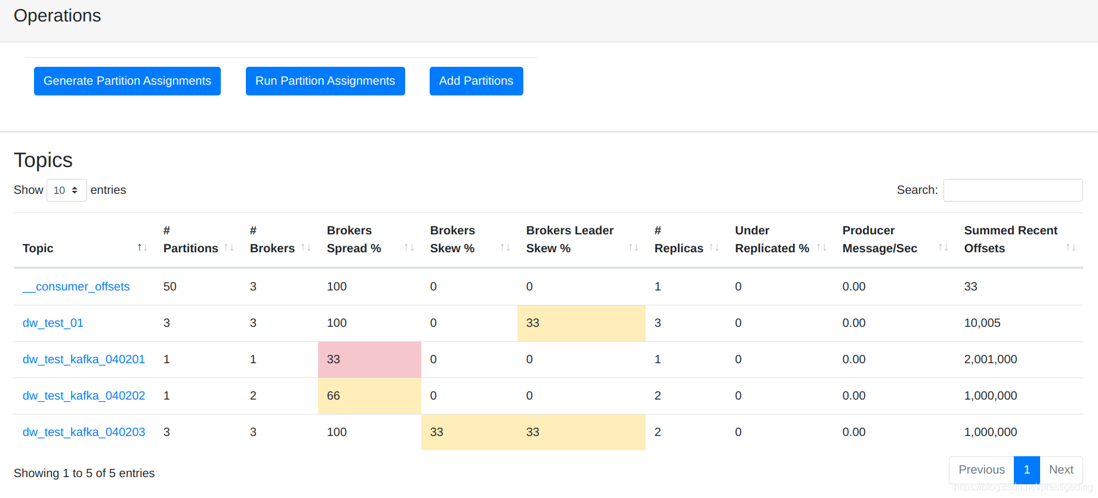This screenshot has height=498, width=1098.
Task: Click Summed Recent Offsets value 33
Action: tap(971, 287)
